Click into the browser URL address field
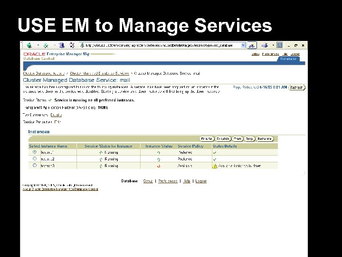Image resolution: width=342 pixels, height=257 pixels. click(x=162, y=46)
